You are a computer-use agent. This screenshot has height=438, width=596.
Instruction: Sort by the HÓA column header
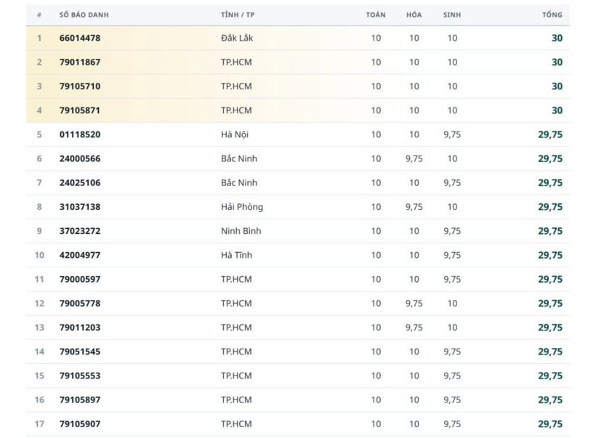tap(414, 15)
